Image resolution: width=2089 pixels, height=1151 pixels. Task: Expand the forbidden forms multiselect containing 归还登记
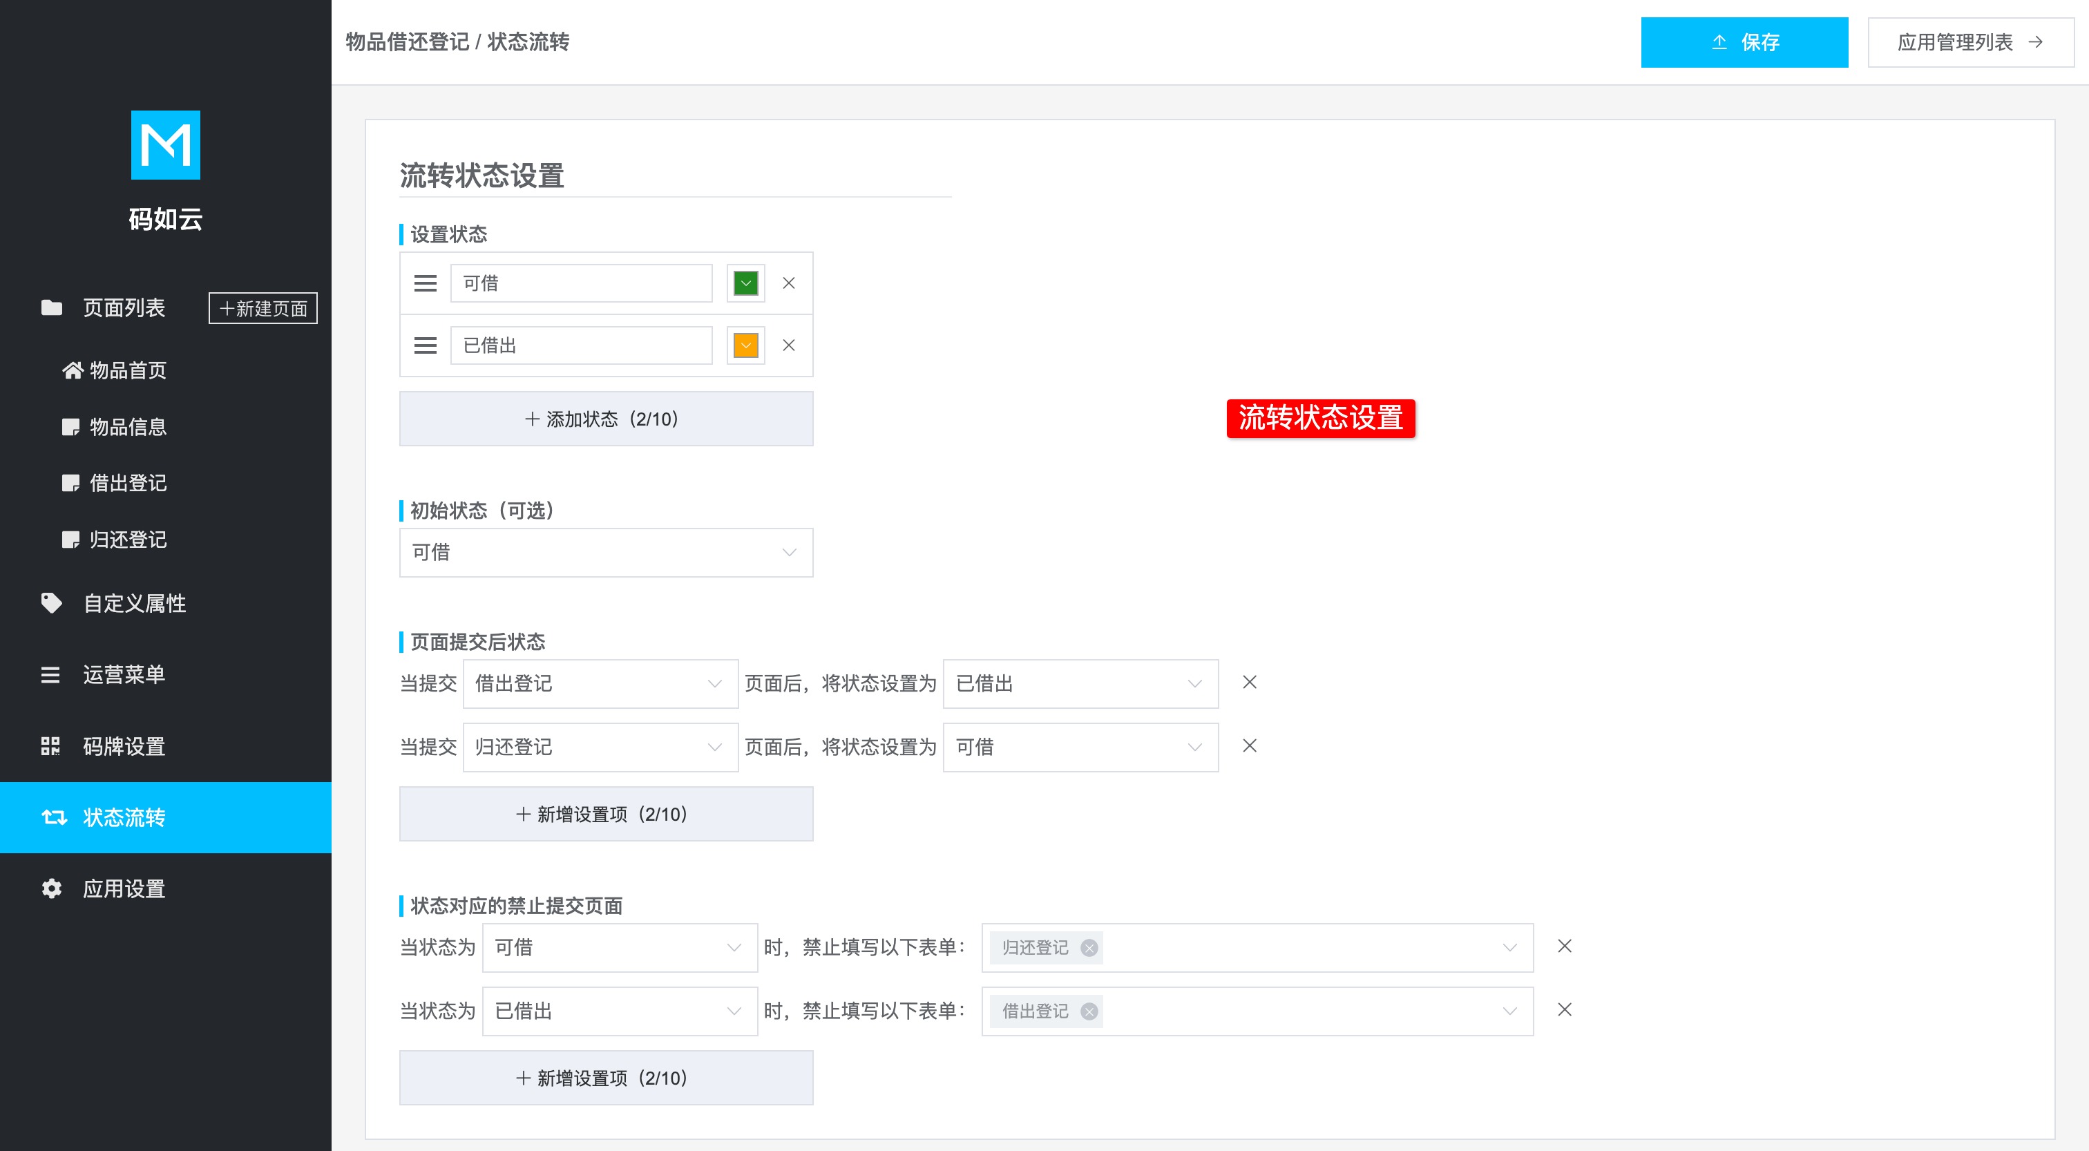point(1257,947)
